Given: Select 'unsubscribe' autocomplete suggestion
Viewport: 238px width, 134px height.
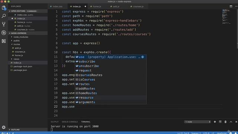Looking at the screenshot, I should pos(110,66).
